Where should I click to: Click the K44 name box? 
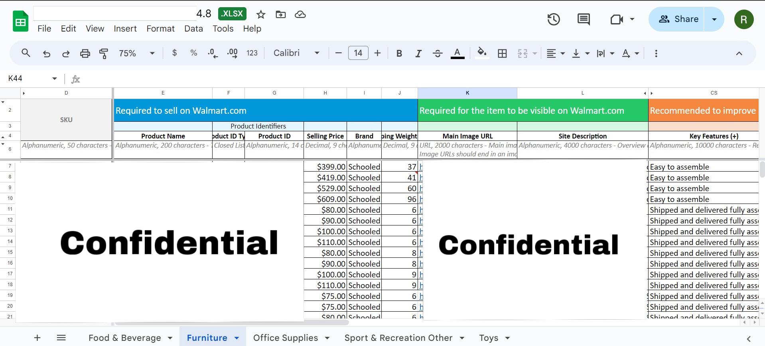pos(27,79)
